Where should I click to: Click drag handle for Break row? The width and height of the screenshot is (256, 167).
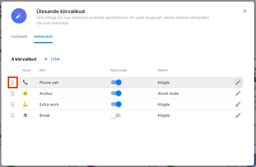pos(13,115)
